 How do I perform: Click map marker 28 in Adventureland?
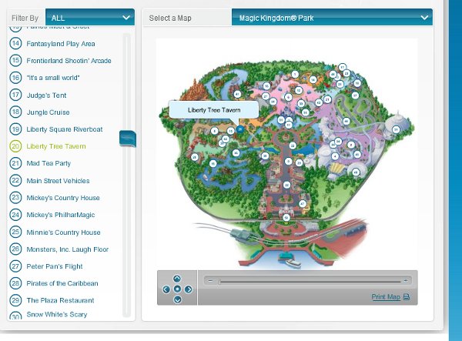(x=195, y=157)
